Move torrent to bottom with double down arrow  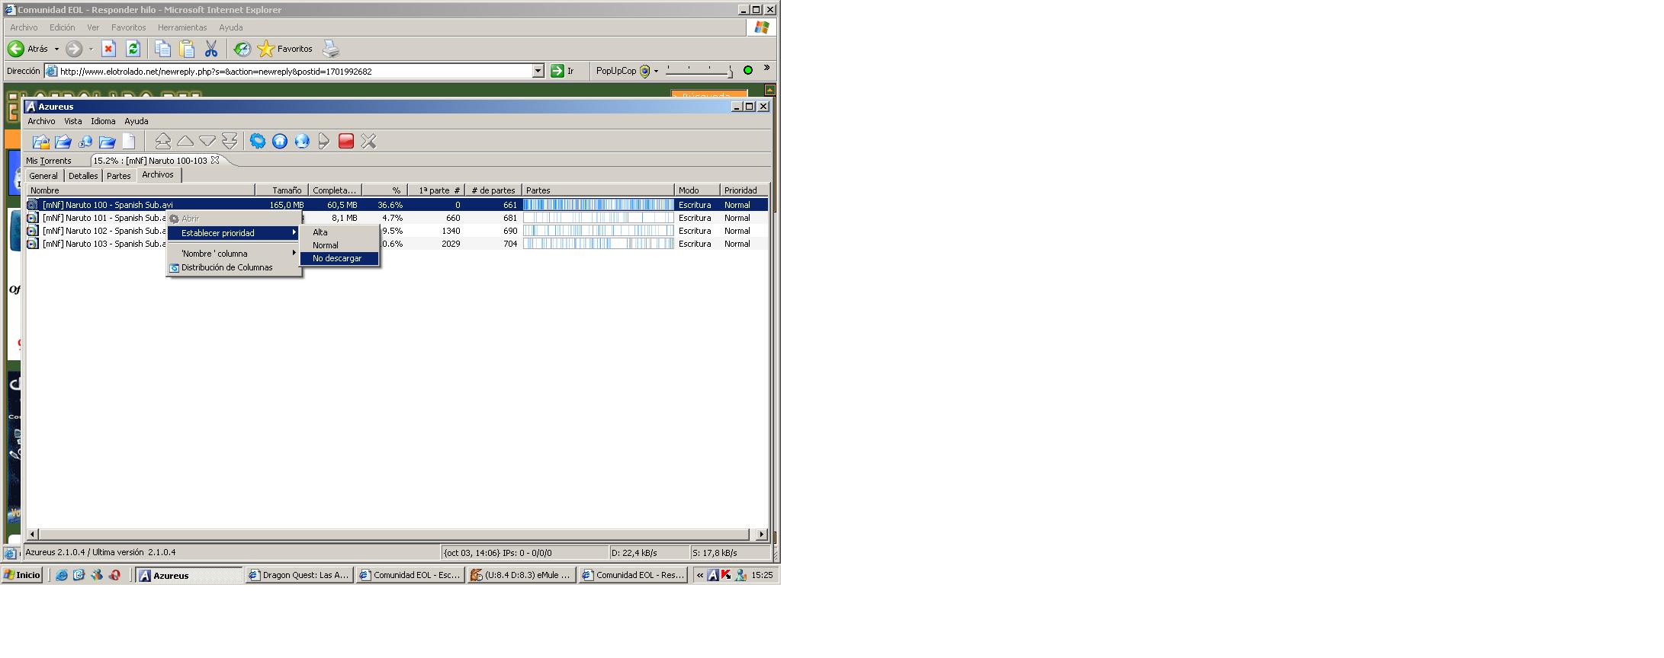[x=229, y=141]
